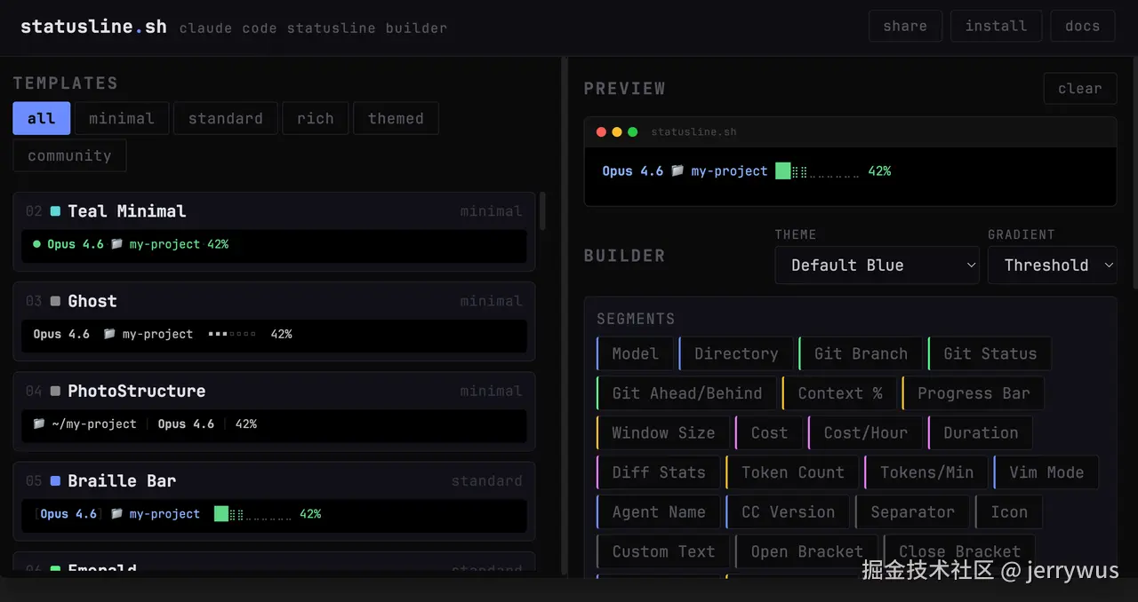
Task: Click the "my-project" text in preview terminal
Action: [x=729, y=170]
